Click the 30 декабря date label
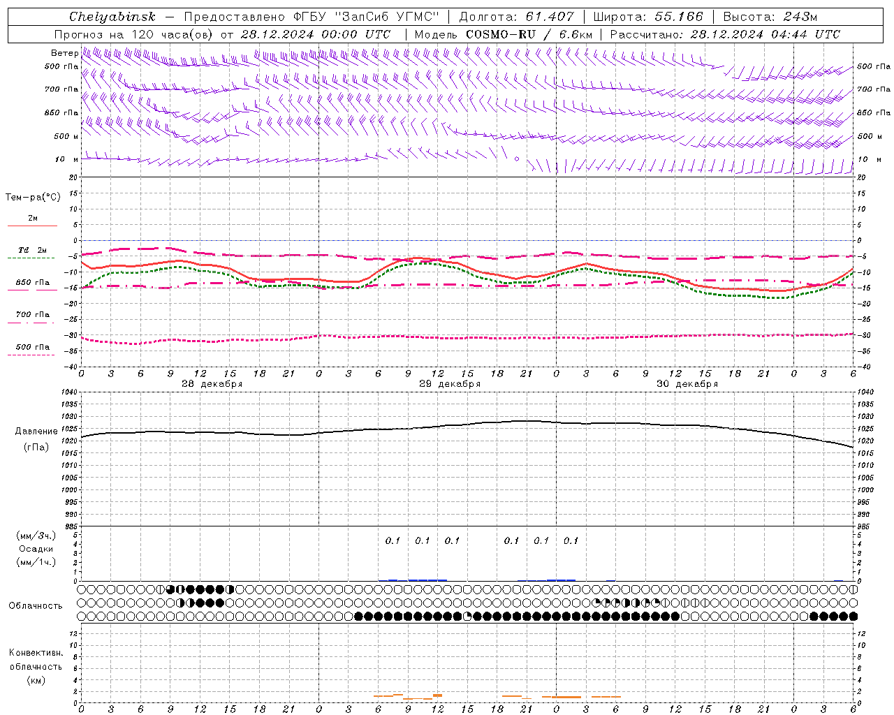 tap(687, 384)
